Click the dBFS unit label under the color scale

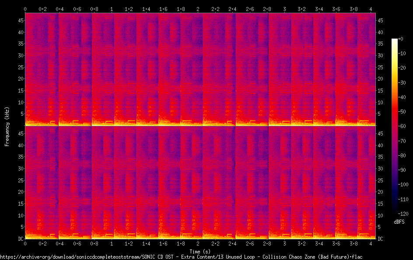399,222
